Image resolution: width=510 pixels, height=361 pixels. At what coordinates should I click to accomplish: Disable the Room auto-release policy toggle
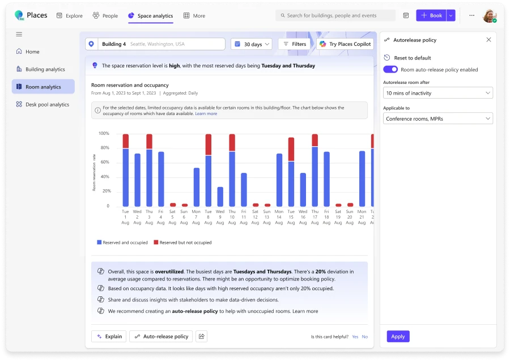point(390,68)
